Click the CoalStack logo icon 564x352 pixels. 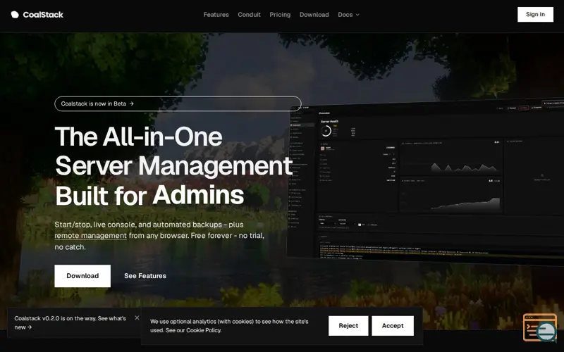click(15, 15)
